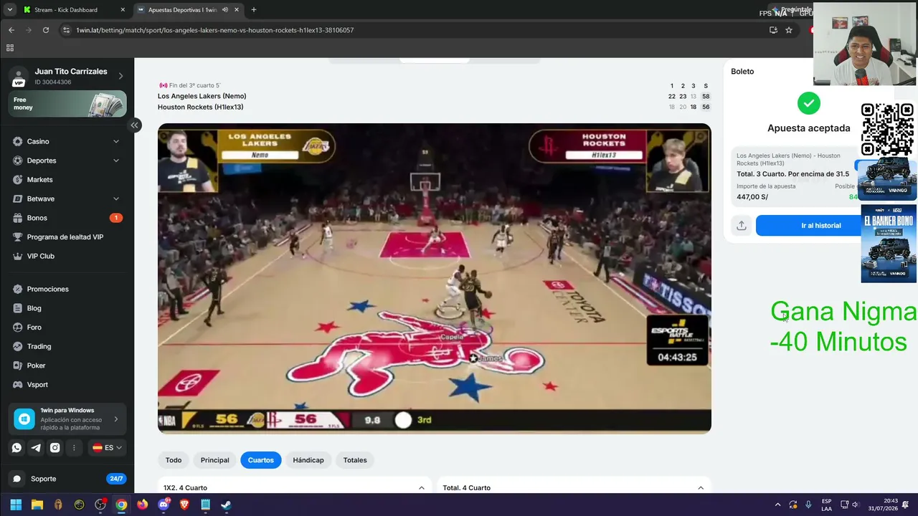Image resolution: width=918 pixels, height=516 pixels.
Task: Open the Promociones sidebar link
Action: [x=48, y=289]
